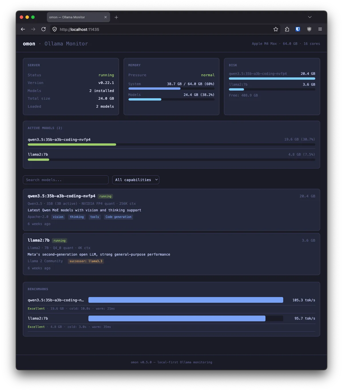Reload the page with the refresh icon

(43, 29)
